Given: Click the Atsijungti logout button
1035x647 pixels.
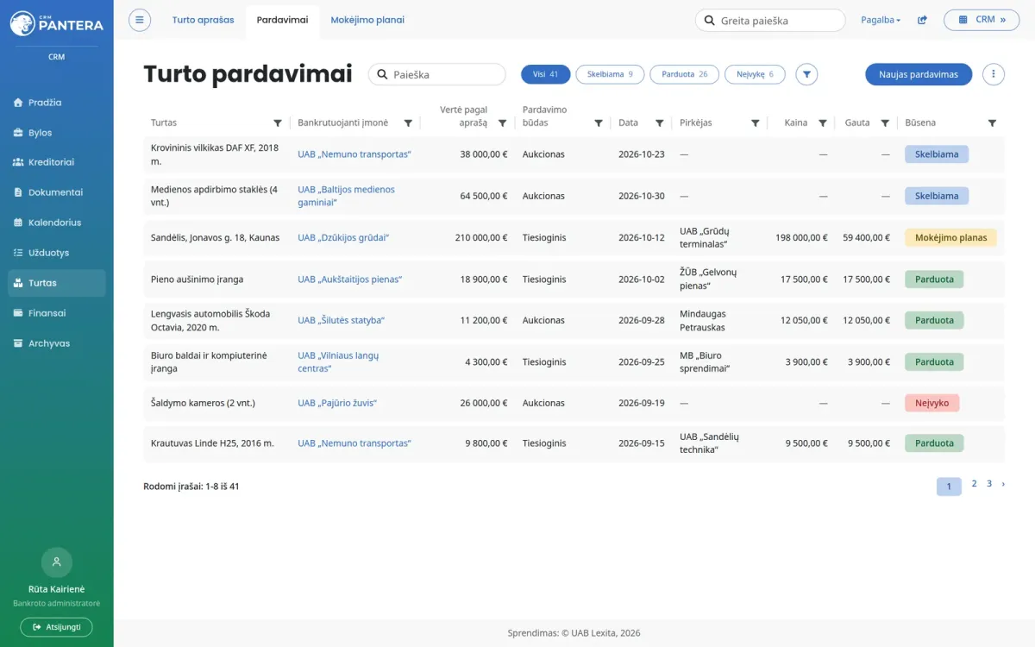Looking at the screenshot, I should click(56, 627).
